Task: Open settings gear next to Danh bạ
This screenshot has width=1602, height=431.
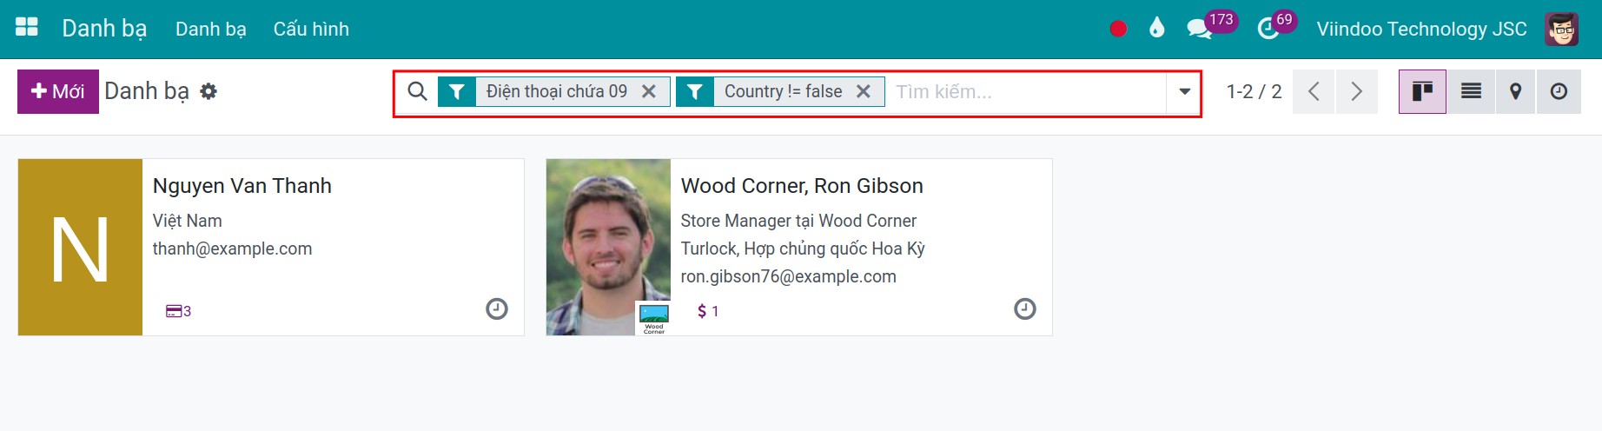Action: click(x=209, y=91)
